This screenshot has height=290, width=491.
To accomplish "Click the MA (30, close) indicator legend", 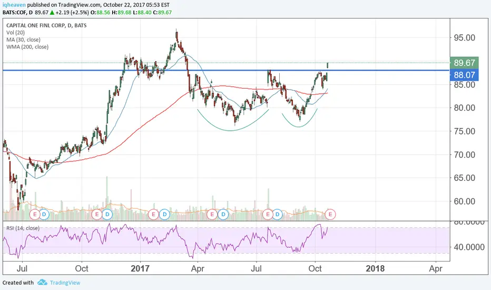I will (x=23, y=40).
